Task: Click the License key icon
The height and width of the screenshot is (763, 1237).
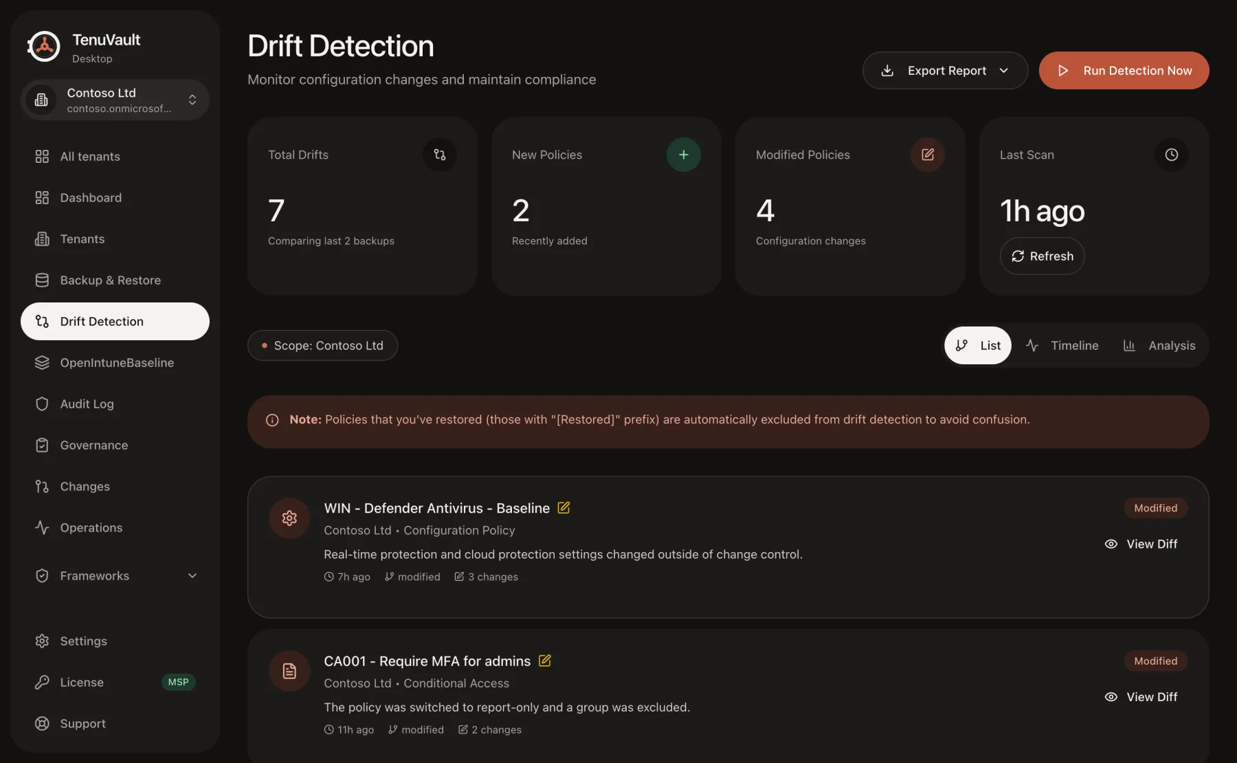Action: pos(42,682)
